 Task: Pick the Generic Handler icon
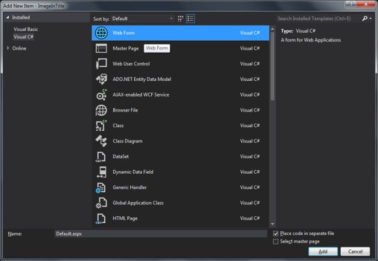point(101,188)
